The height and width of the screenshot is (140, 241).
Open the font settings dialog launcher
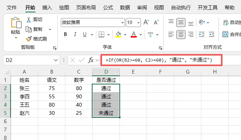click(x=161, y=48)
